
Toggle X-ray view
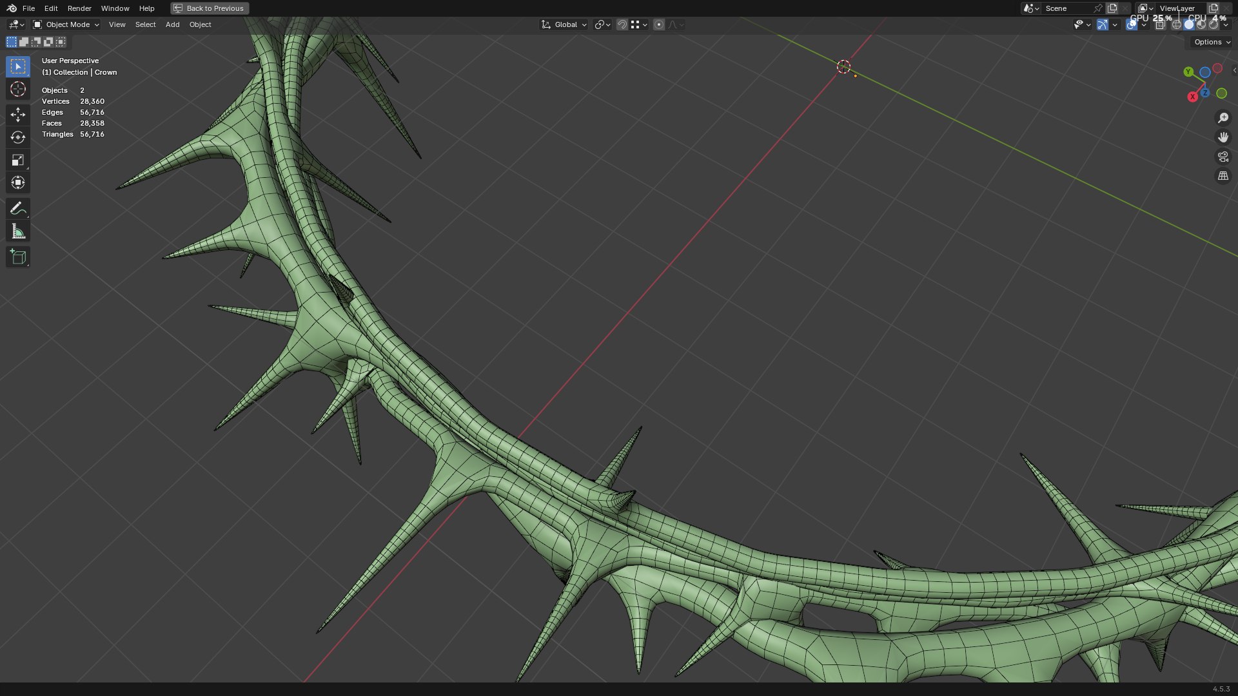1160,24
